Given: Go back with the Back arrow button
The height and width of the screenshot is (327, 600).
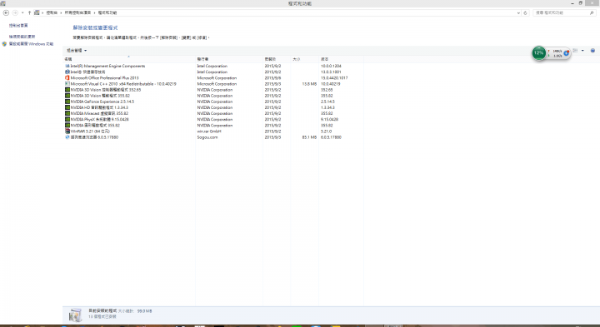Looking at the screenshot, I should pyautogui.click(x=6, y=12).
